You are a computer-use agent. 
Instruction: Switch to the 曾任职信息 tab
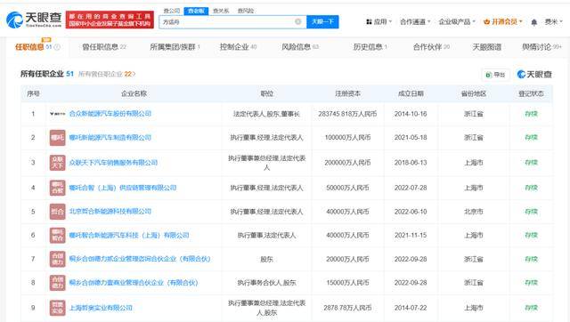coord(104,47)
